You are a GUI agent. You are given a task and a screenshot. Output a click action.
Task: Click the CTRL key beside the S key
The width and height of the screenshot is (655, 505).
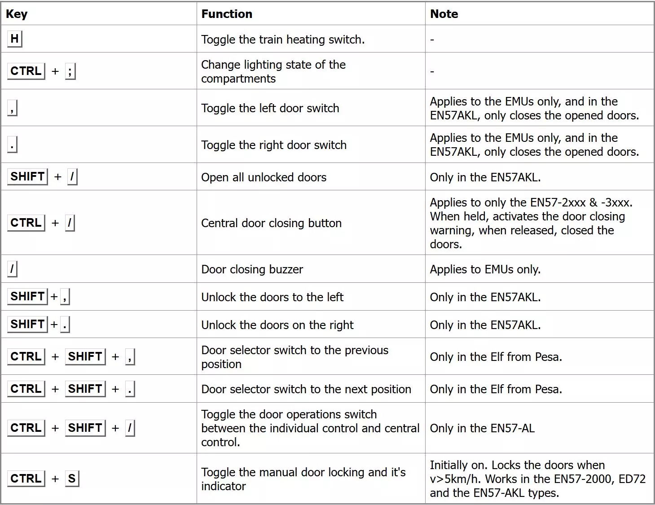pyautogui.click(x=26, y=479)
